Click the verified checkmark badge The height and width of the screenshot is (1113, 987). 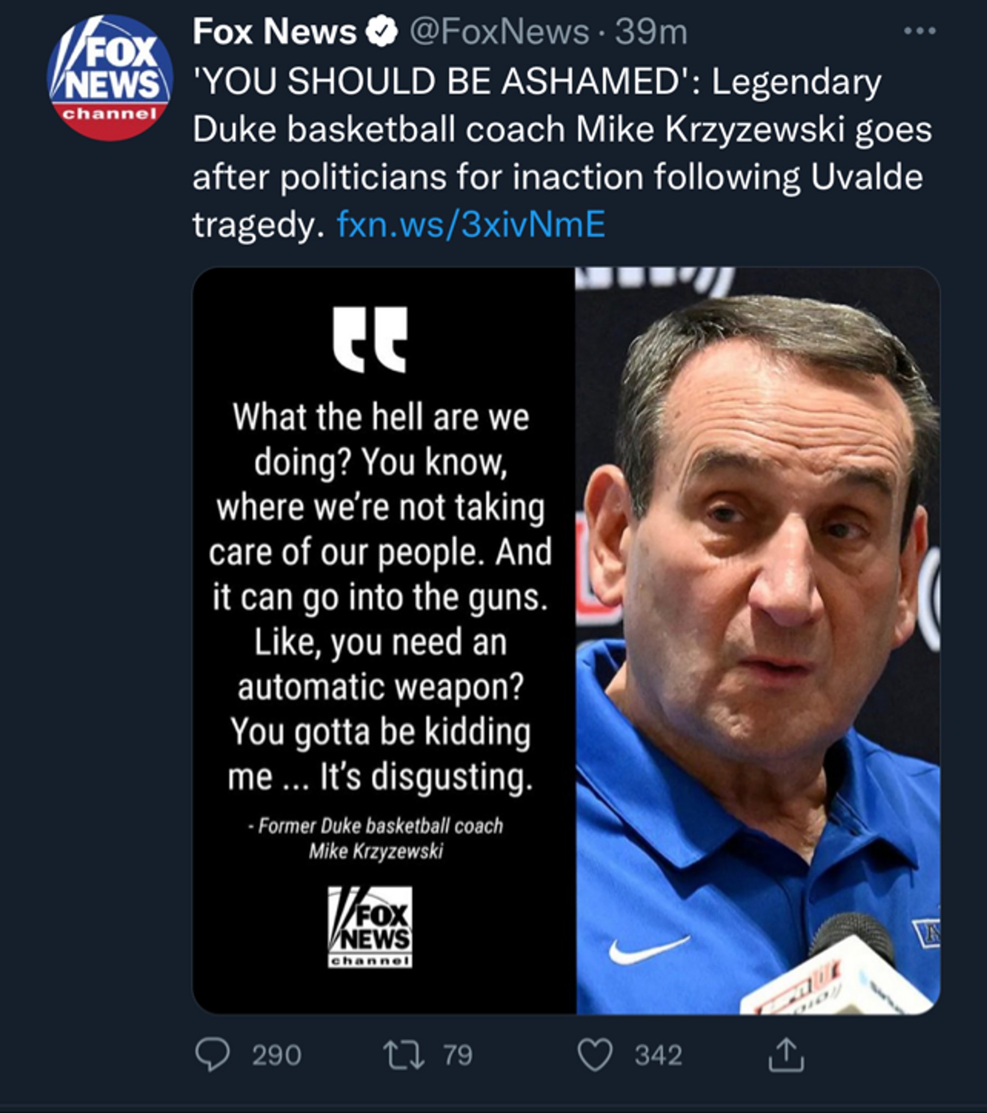[382, 32]
